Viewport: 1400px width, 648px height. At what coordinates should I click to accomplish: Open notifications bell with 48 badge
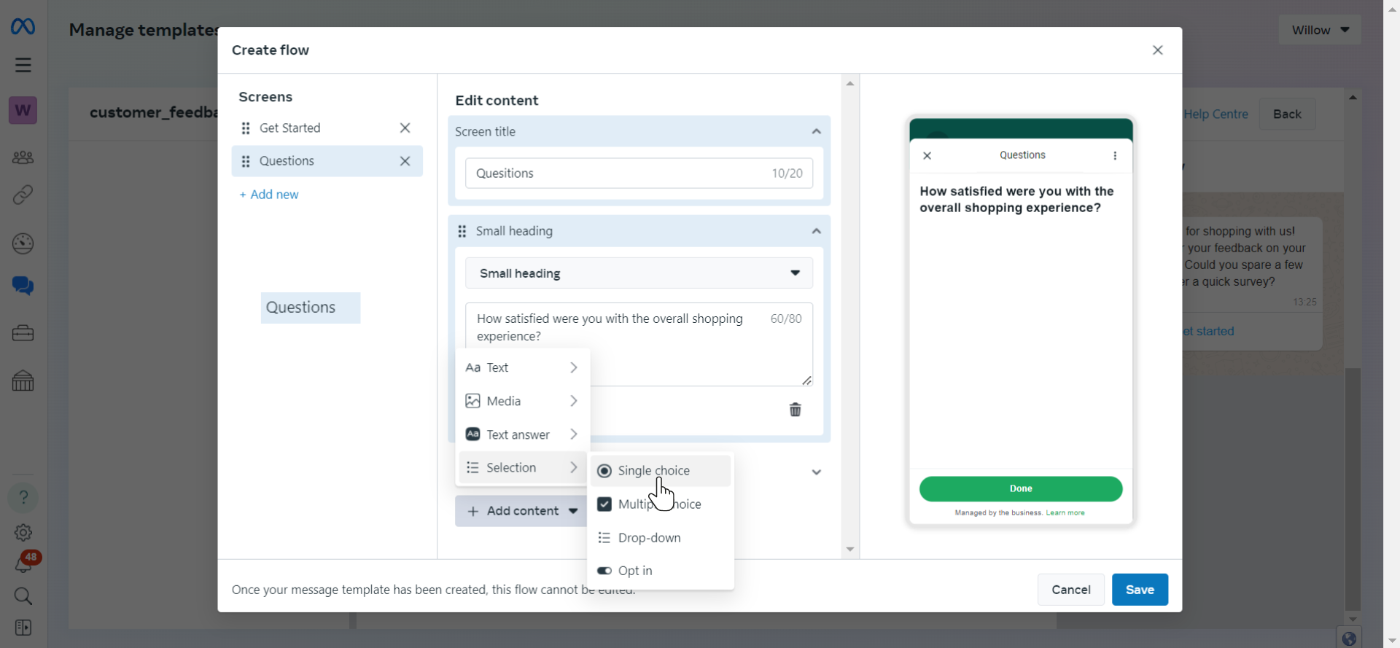pyautogui.click(x=24, y=563)
